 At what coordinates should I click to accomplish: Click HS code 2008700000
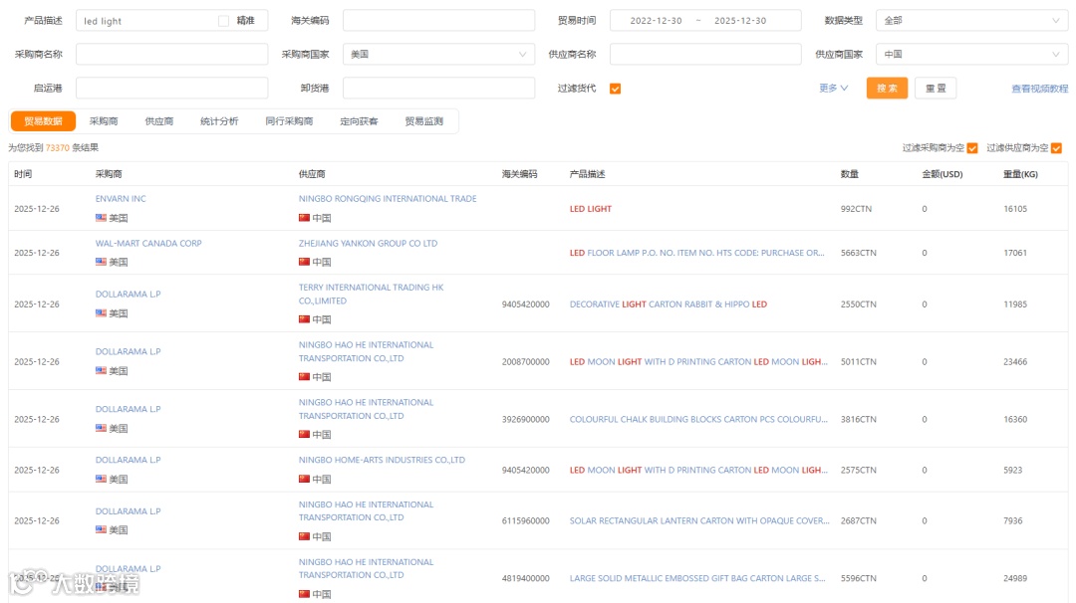526,362
